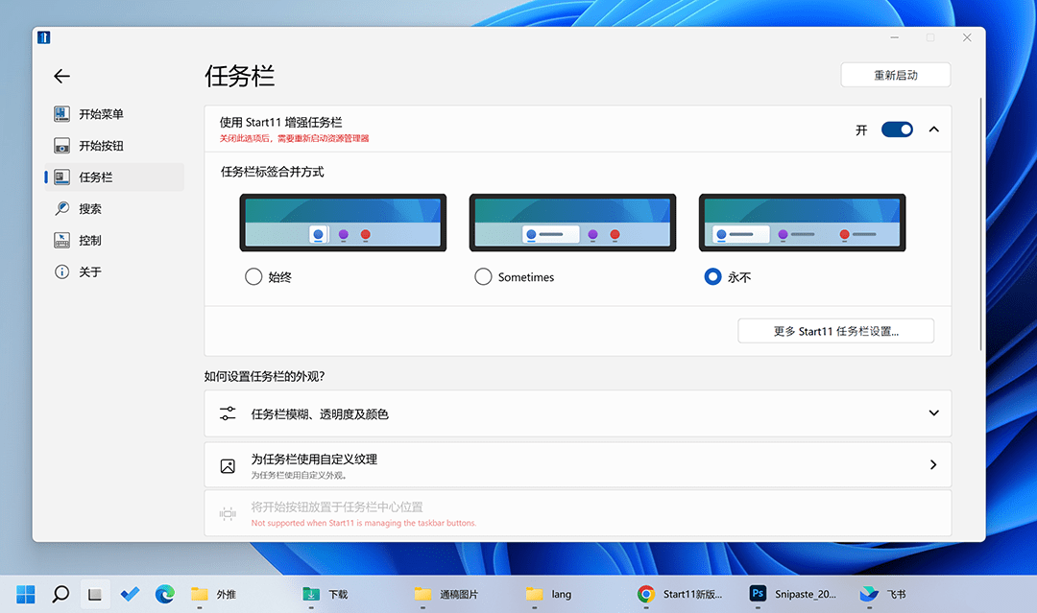Open the 搜索 settings page

pyautogui.click(x=114, y=209)
